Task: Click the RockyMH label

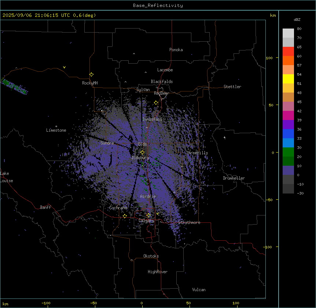Action: 90,83
